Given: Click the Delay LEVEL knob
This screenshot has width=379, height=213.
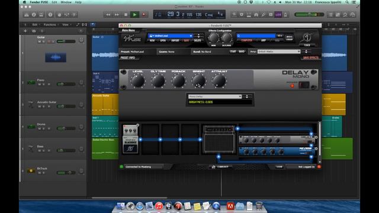Looking at the screenshot, I should pyautogui.click(x=138, y=81).
